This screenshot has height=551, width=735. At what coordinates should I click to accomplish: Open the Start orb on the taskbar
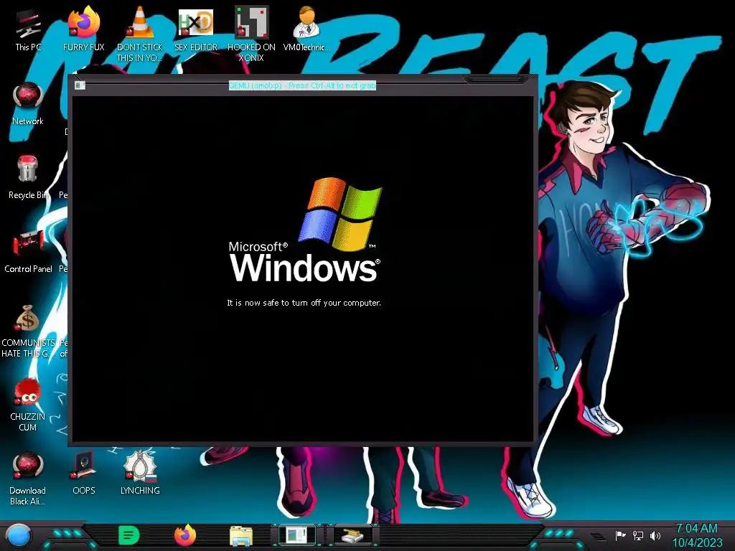18,536
